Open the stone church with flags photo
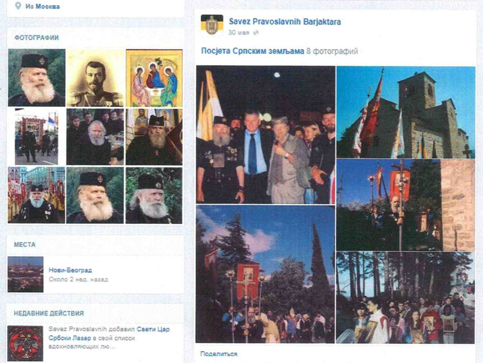 pos(406,112)
